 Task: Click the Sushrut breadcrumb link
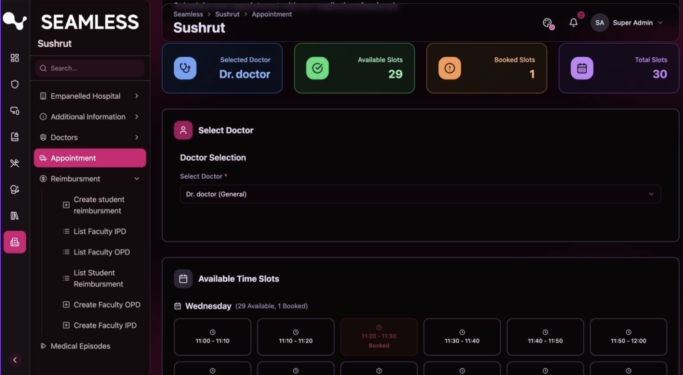pyautogui.click(x=227, y=14)
